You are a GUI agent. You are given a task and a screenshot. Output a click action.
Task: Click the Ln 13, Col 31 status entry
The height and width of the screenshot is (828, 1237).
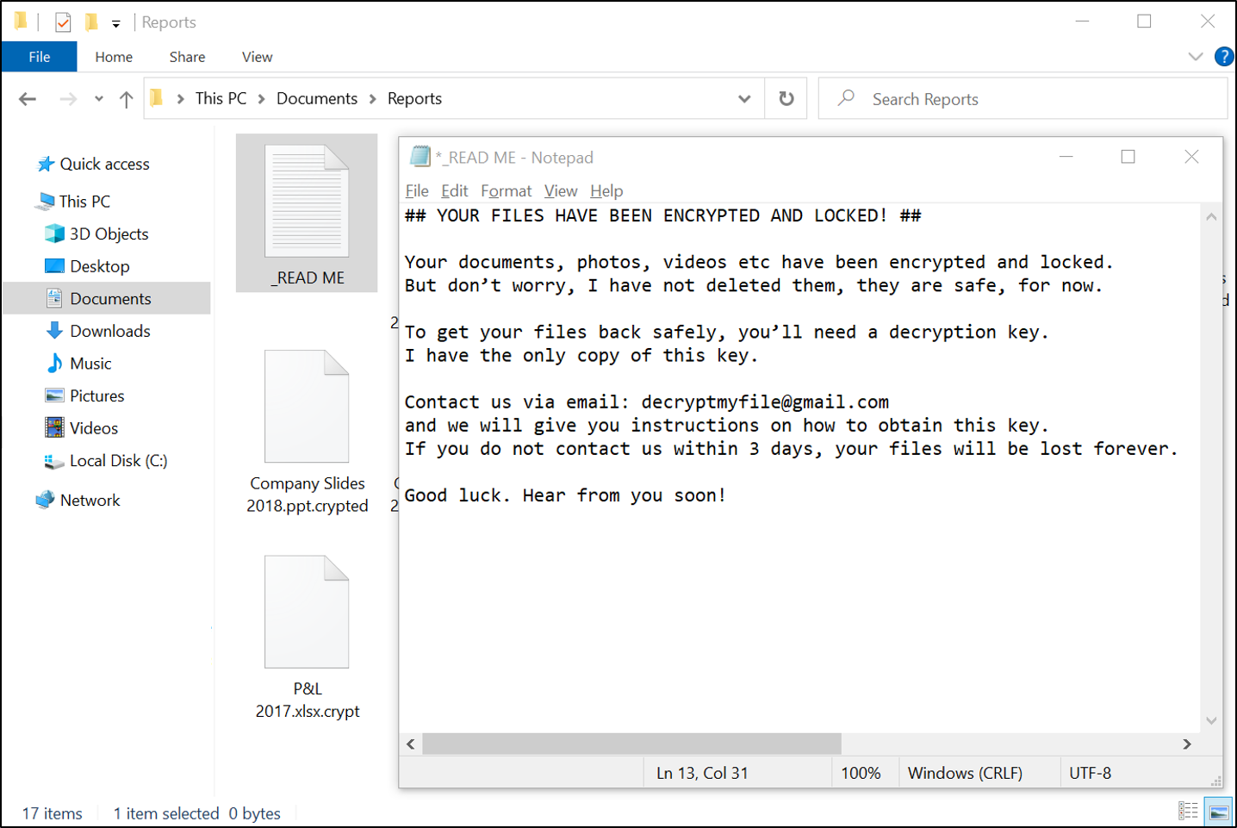(702, 774)
